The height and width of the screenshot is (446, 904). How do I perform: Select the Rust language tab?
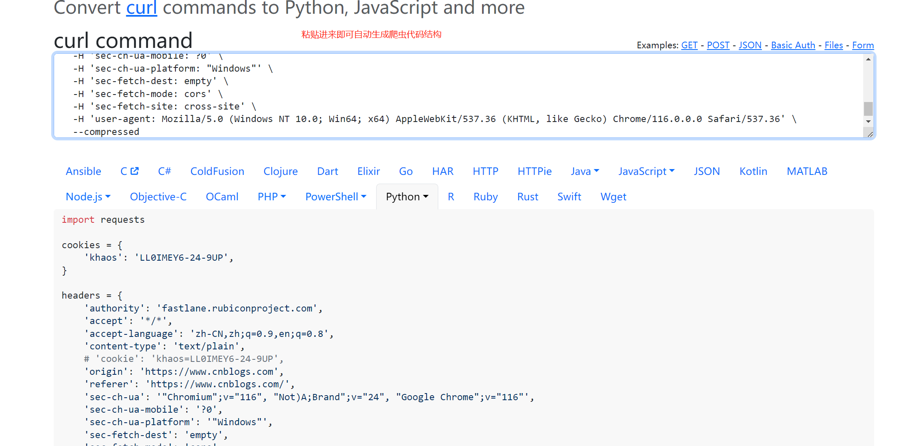pos(527,197)
